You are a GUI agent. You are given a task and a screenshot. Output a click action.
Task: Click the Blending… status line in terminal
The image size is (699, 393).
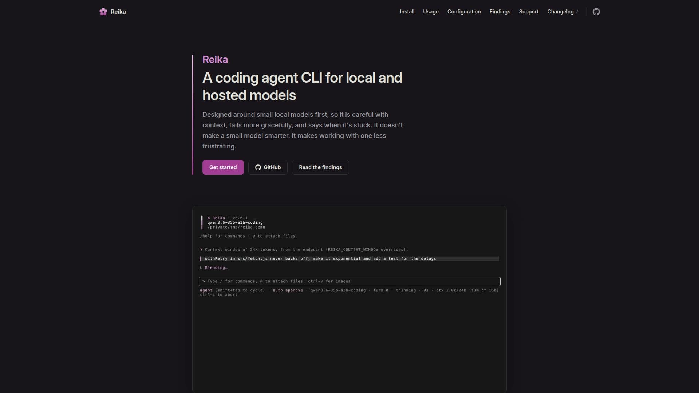(216, 268)
